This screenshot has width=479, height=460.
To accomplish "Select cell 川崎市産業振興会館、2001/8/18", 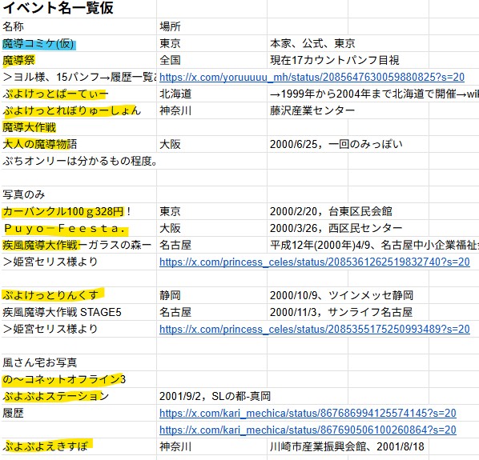I will 347,446.
